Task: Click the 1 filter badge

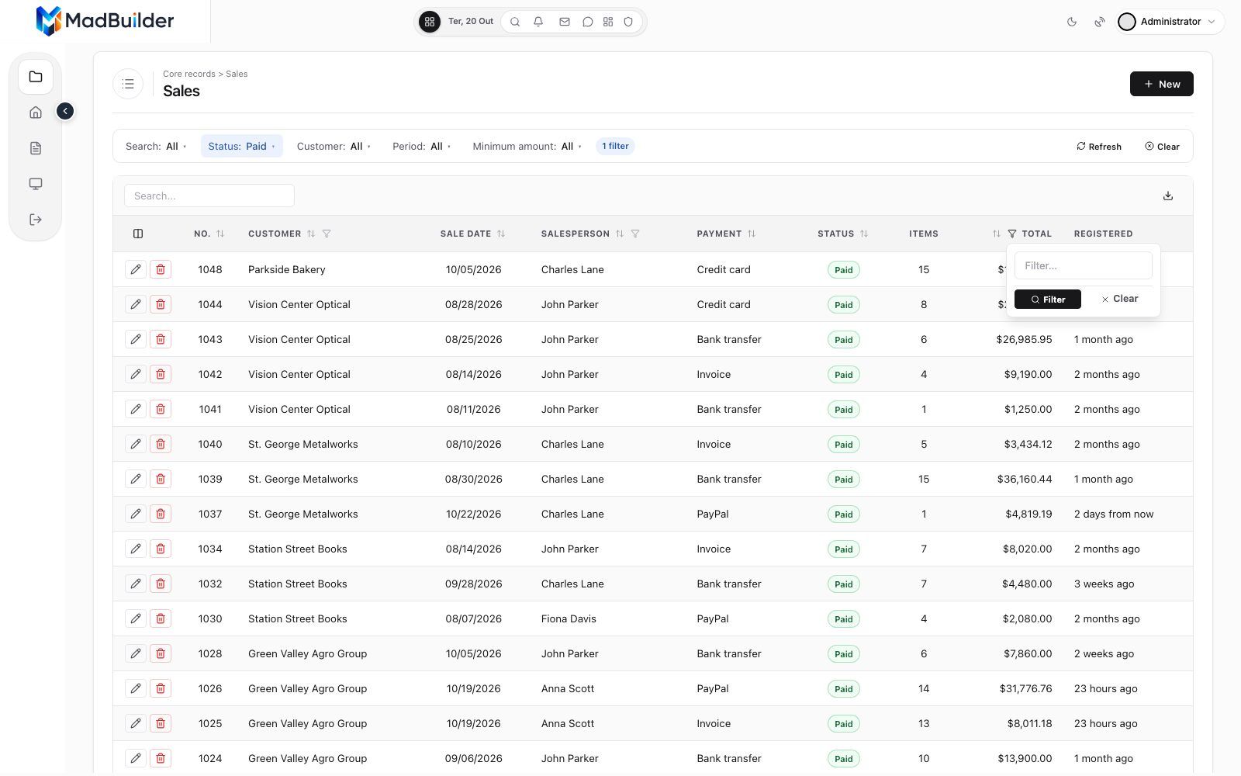Action: 615,146
